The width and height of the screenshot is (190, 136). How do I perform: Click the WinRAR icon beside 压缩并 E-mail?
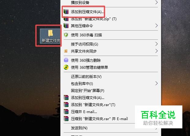click(66, 112)
